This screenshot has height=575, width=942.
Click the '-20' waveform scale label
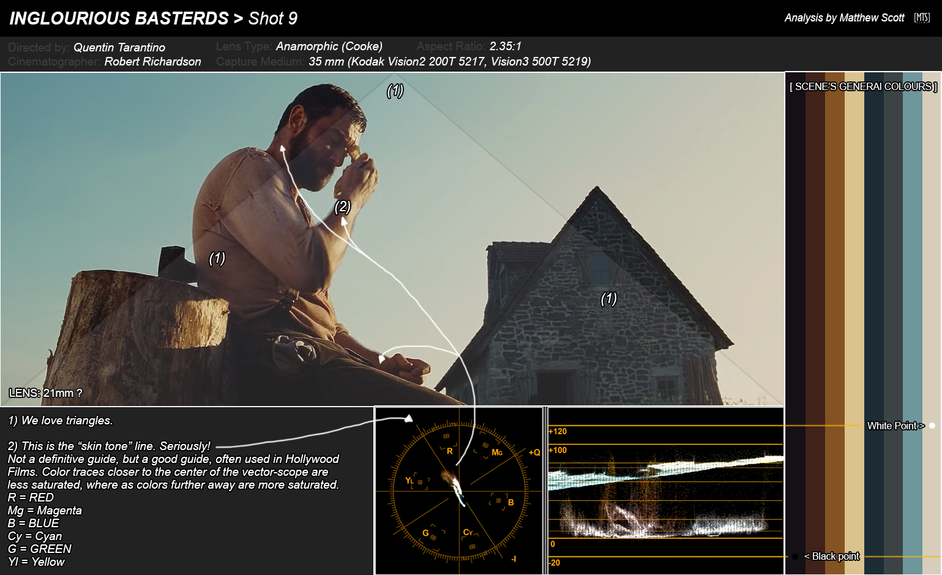tap(555, 563)
